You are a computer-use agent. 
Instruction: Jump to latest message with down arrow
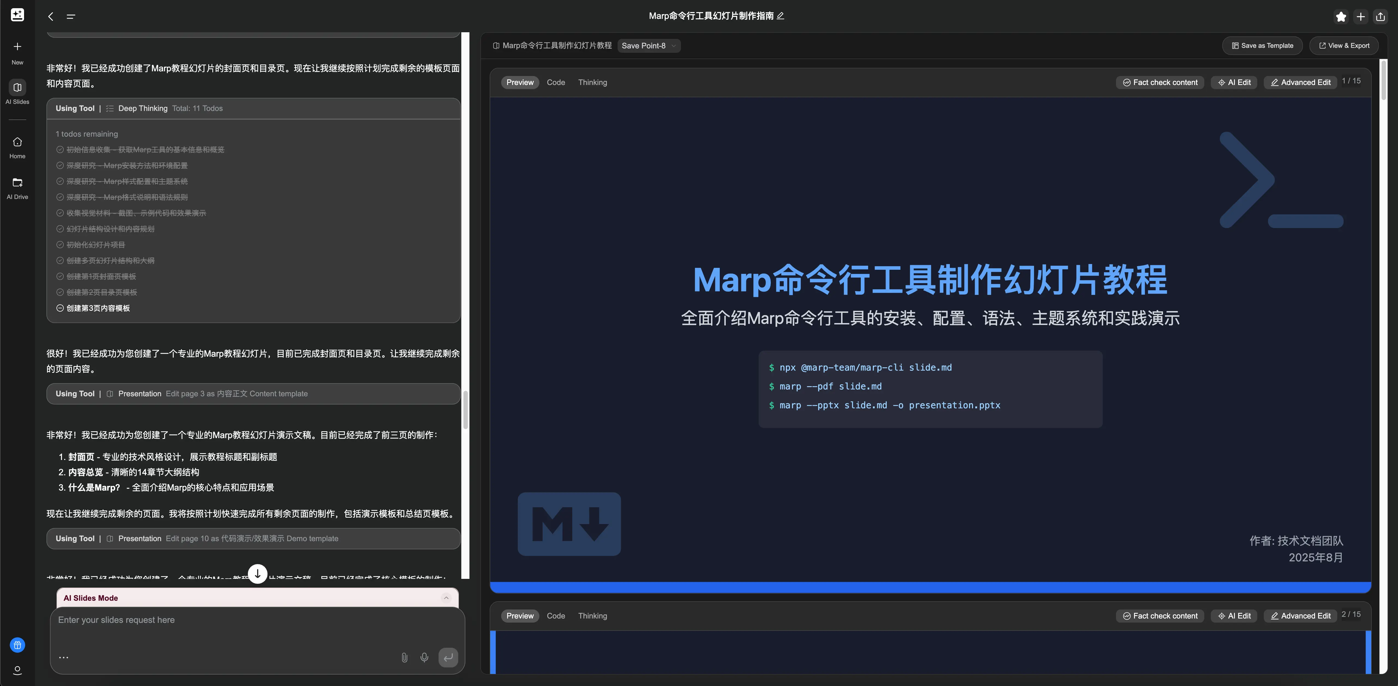(258, 573)
